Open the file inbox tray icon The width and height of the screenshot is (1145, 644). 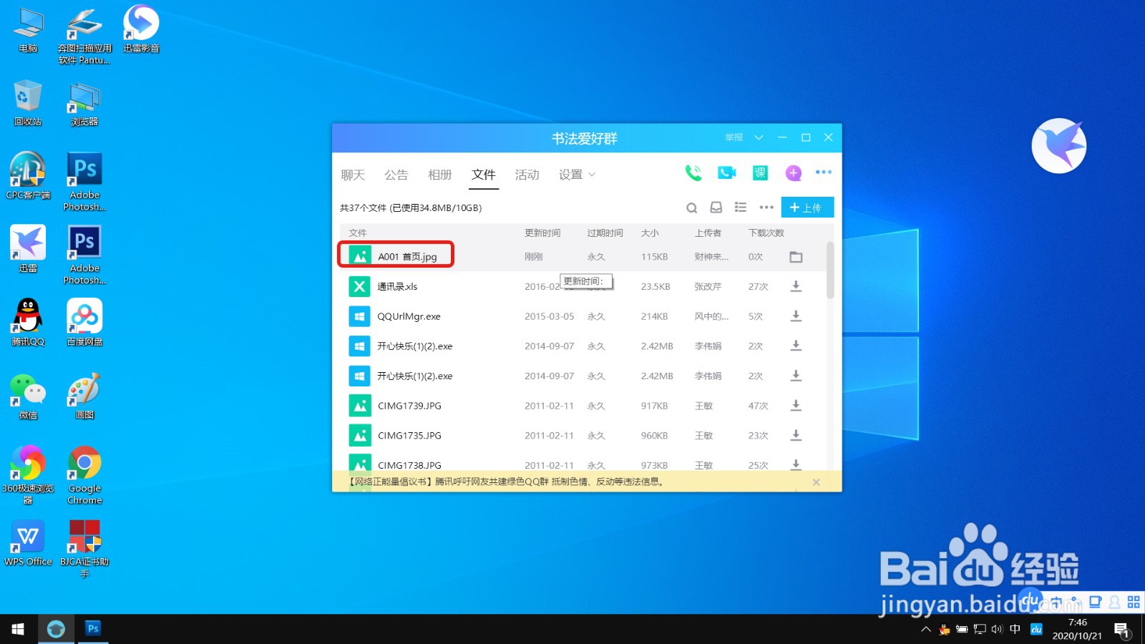716,208
